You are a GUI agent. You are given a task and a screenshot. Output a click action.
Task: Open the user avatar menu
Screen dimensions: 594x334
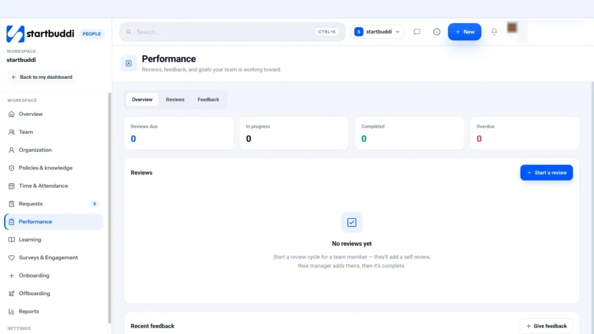(512, 28)
